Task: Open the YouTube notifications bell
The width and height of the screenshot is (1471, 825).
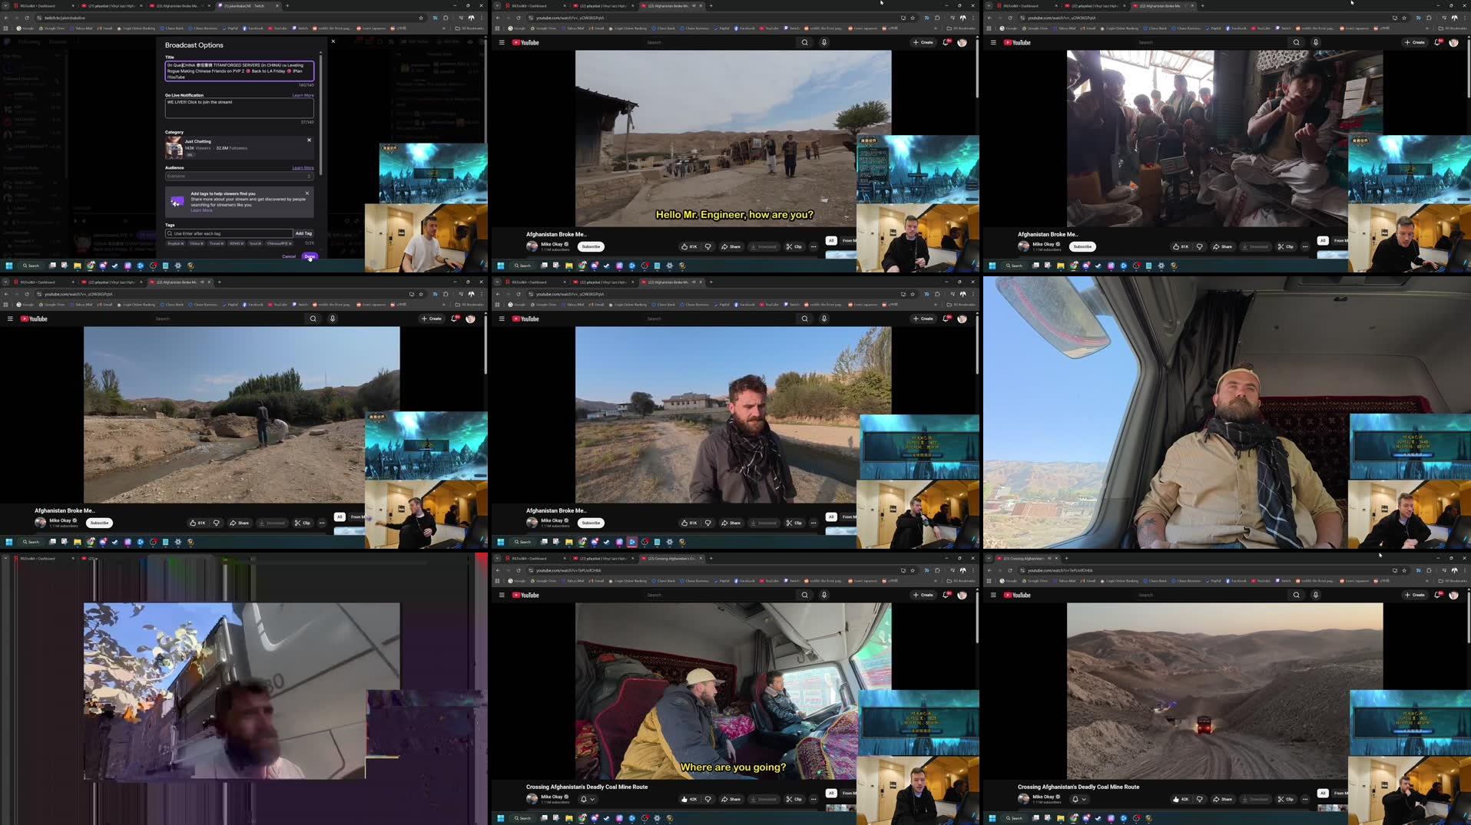Action: [946, 42]
